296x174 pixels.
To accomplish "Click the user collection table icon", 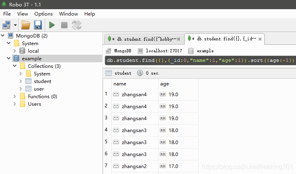I will (x=28, y=89).
